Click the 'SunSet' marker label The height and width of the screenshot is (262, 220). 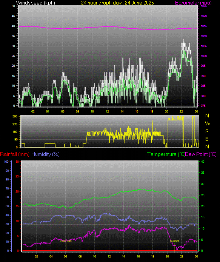(175, 241)
